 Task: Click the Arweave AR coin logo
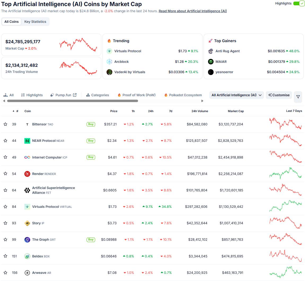27,273
